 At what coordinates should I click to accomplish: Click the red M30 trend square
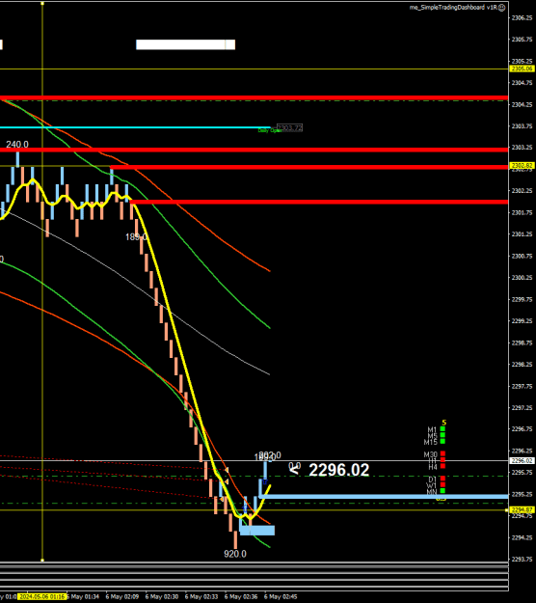442,453
